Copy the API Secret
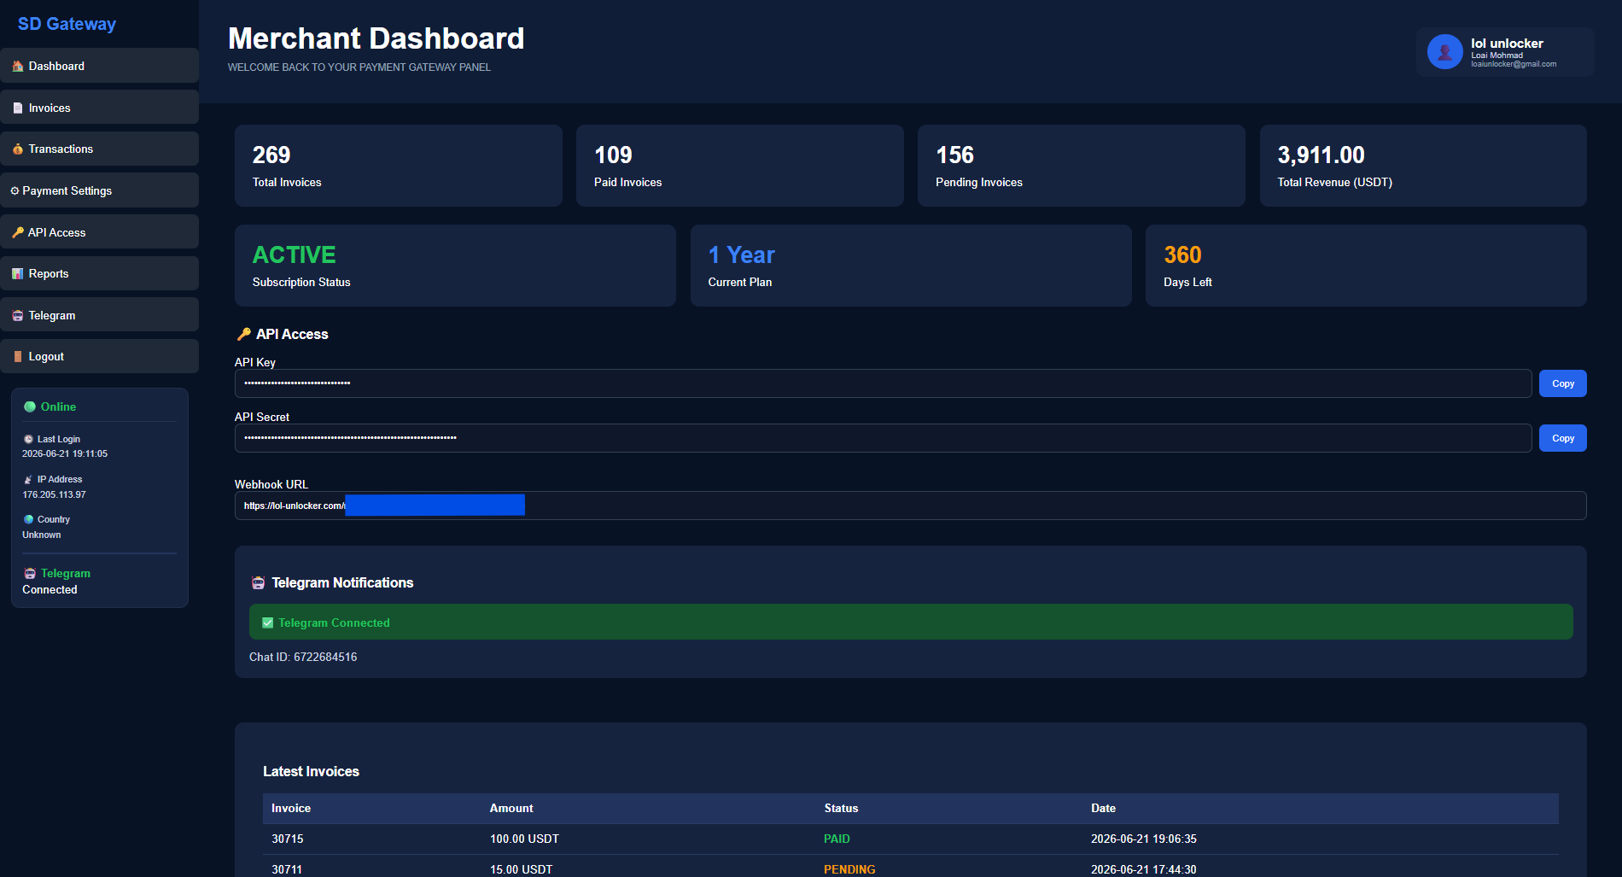This screenshot has width=1622, height=877. 1562,438
